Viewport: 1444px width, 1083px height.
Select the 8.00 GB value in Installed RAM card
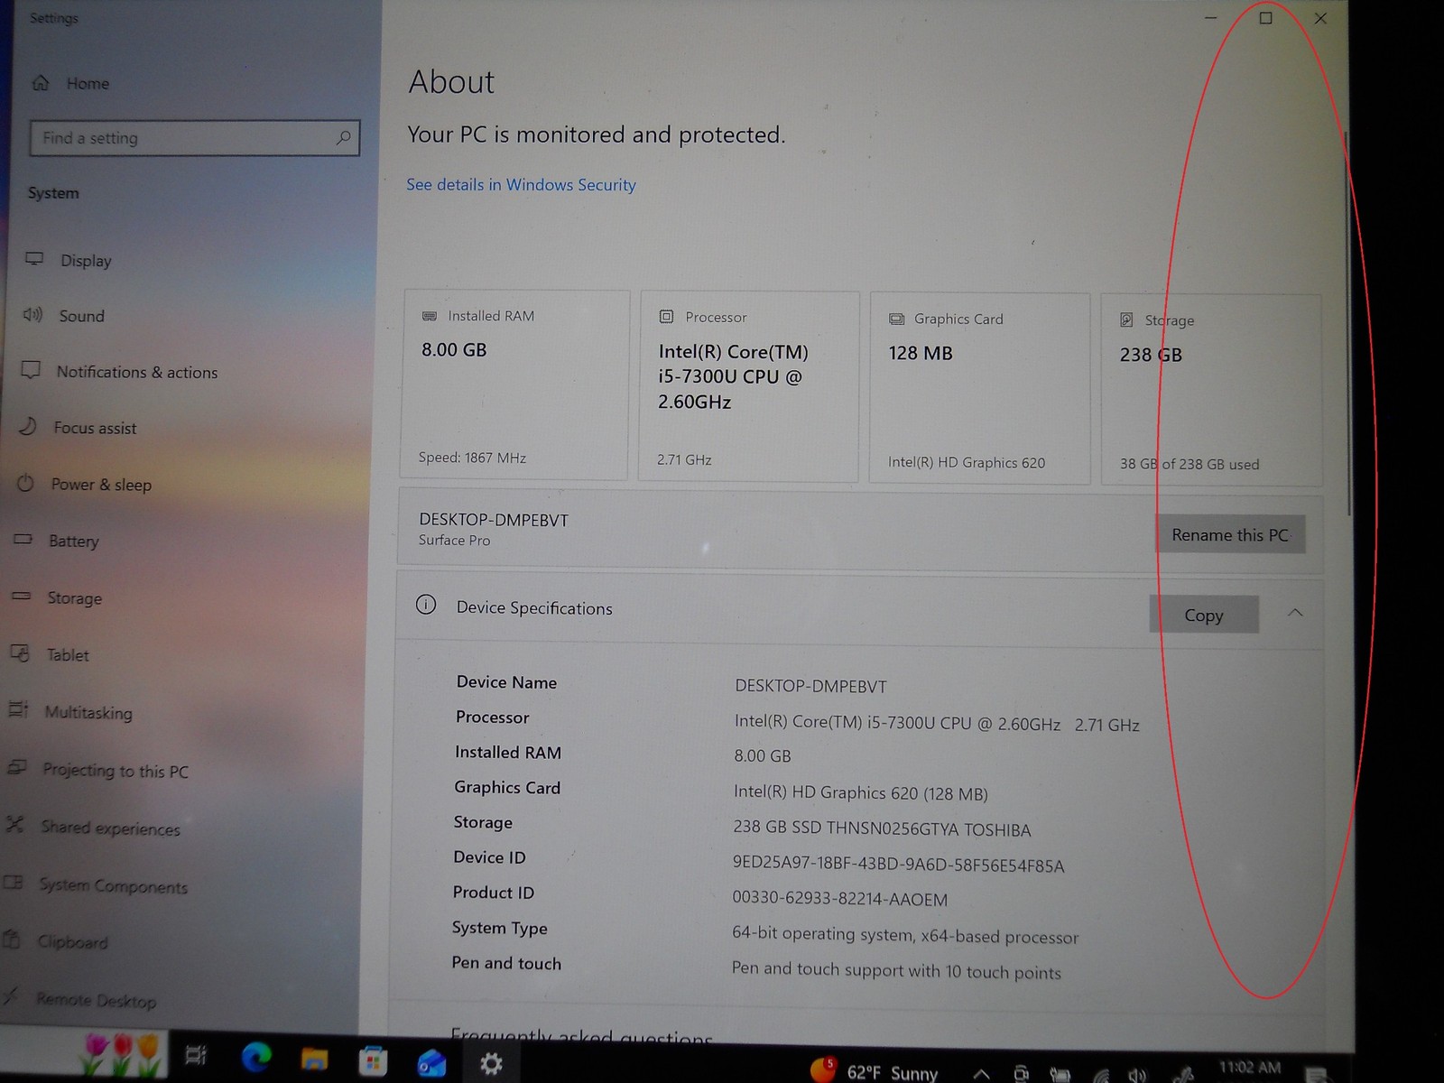tap(454, 350)
